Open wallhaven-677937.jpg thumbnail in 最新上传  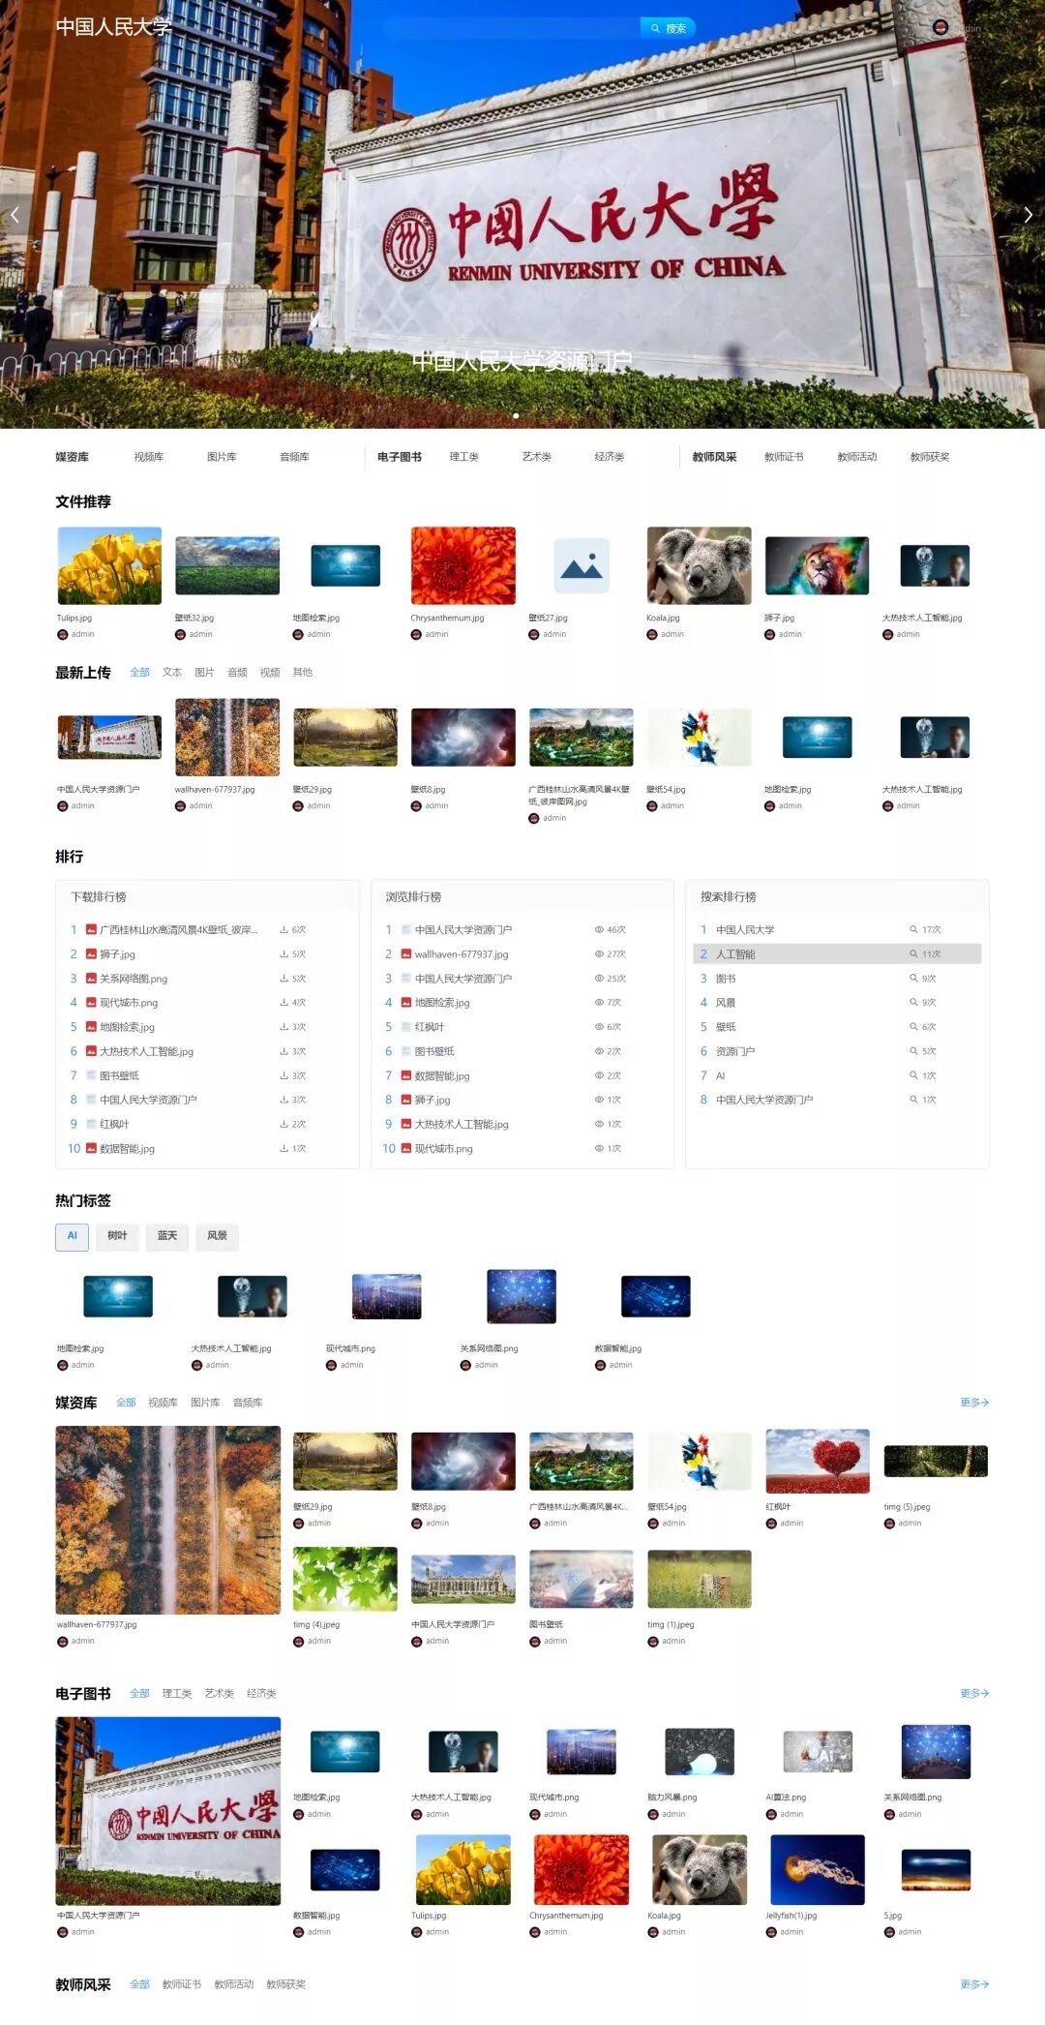click(227, 738)
